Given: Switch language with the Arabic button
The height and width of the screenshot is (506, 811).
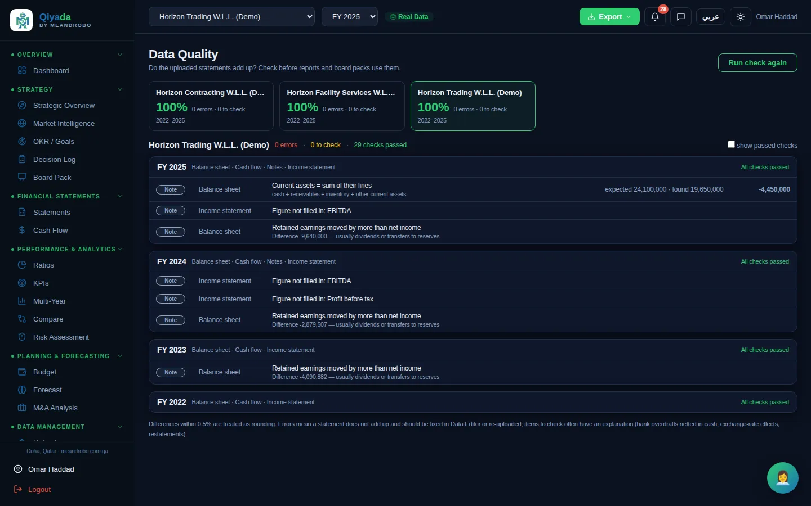Looking at the screenshot, I should click(x=711, y=17).
